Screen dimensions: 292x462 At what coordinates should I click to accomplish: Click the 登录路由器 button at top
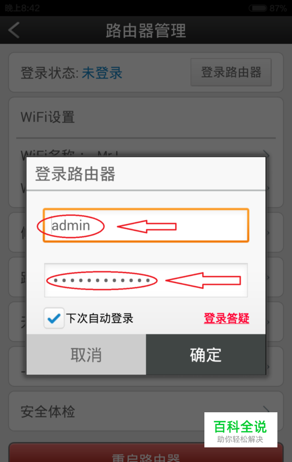tap(231, 72)
